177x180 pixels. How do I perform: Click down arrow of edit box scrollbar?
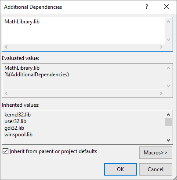[168, 40]
